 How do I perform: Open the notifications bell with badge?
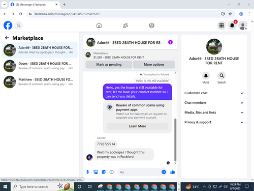click(x=232, y=25)
